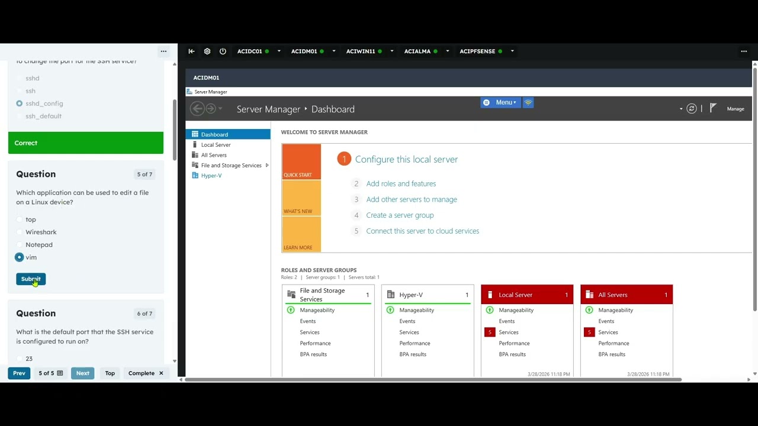Select the LEARN MORE welcome tile
Screen dimensions: 758x426
pyautogui.click(x=301, y=234)
